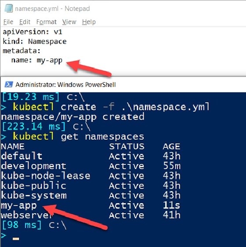The width and height of the screenshot is (246, 247).
Task: Click the '55m' age of development namespace
Action: pos(172,166)
